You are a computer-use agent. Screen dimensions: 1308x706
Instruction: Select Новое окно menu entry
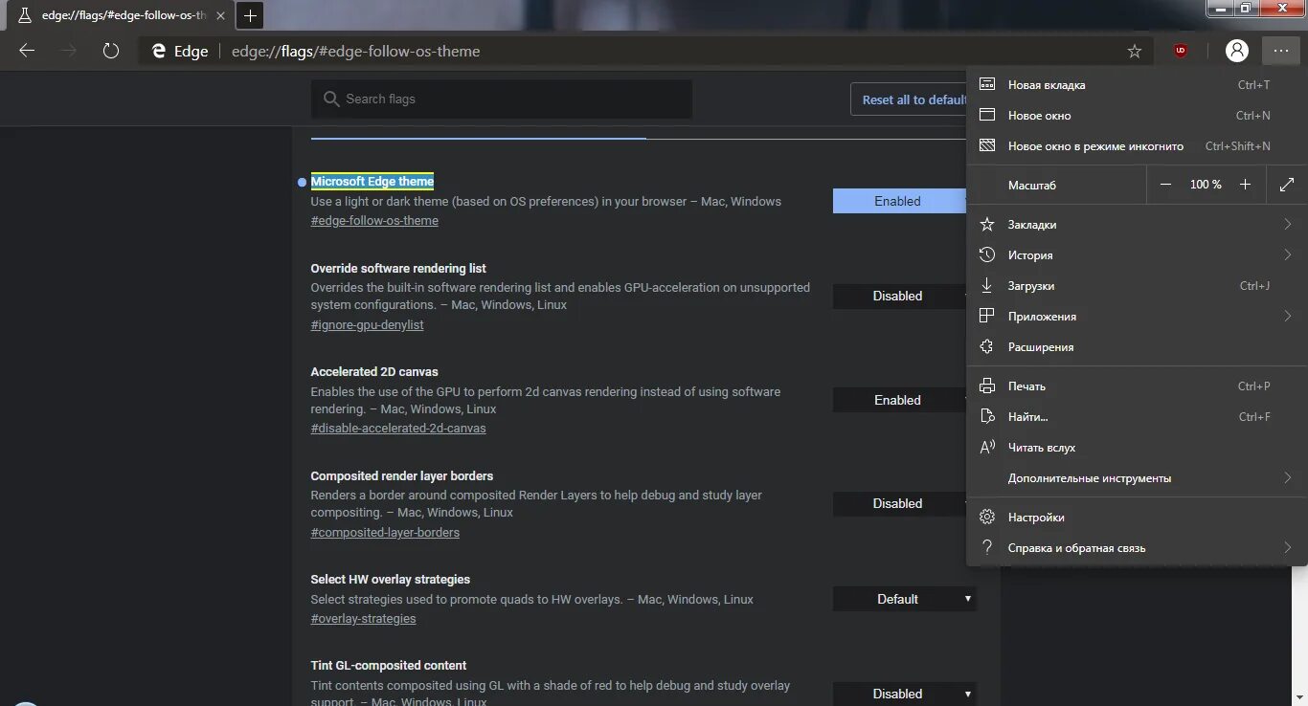click(1137, 116)
